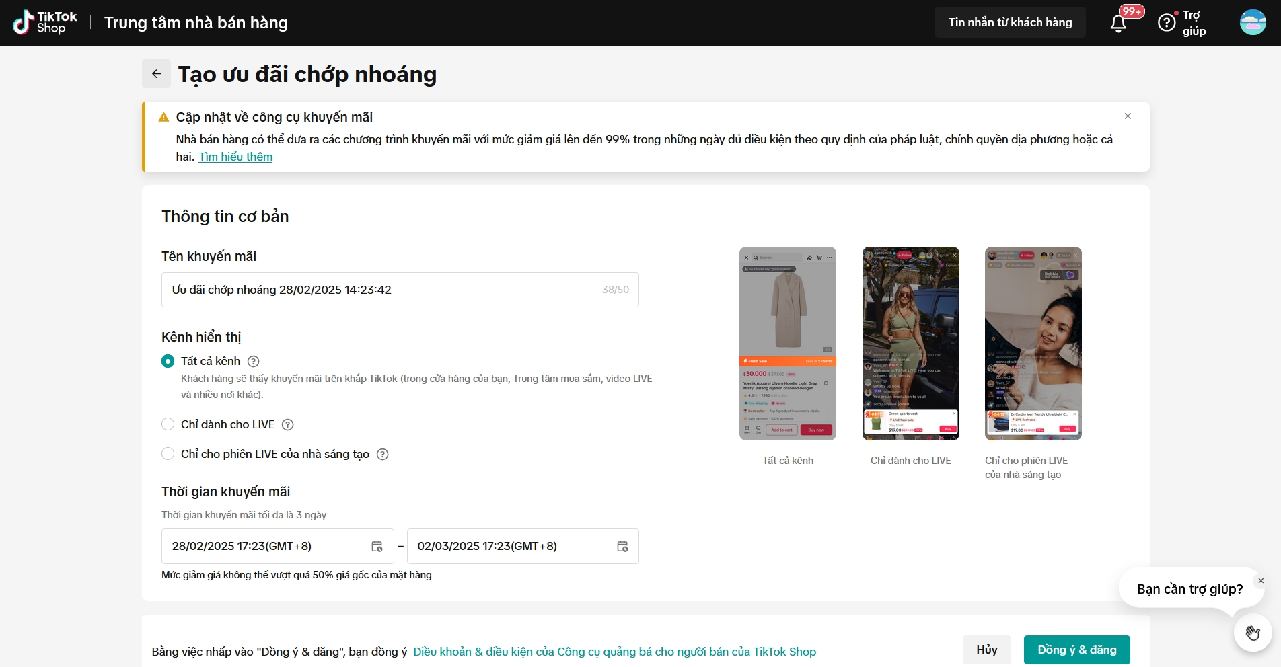The width and height of the screenshot is (1281, 667).
Task: Click the Tìm hiểu thêm link
Action: 235,157
